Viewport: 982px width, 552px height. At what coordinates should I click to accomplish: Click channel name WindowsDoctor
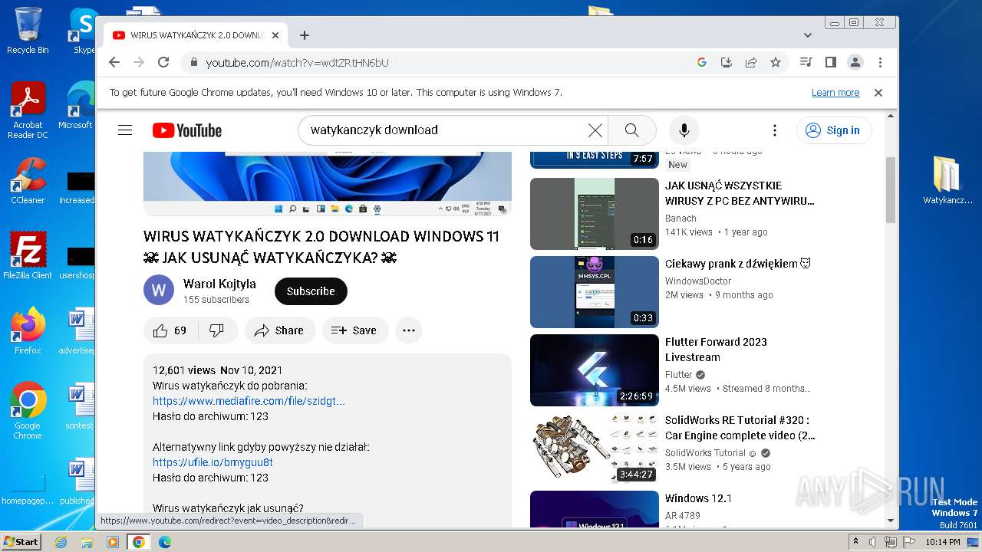(x=698, y=281)
